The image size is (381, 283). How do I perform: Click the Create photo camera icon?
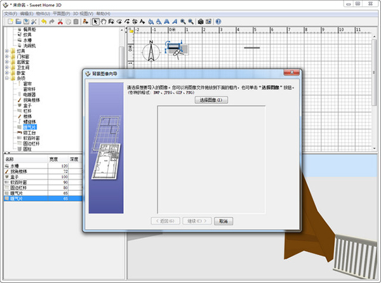(x=200, y=22)
